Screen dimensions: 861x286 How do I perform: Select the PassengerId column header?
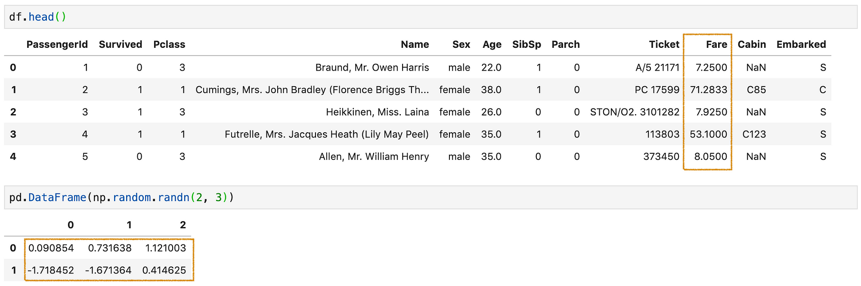pos(57,44)
